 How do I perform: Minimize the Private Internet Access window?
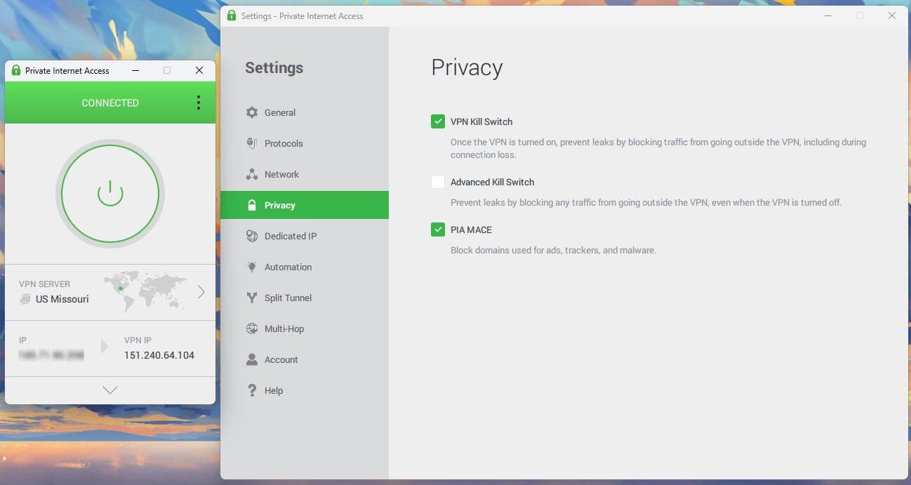pos(135,70)
